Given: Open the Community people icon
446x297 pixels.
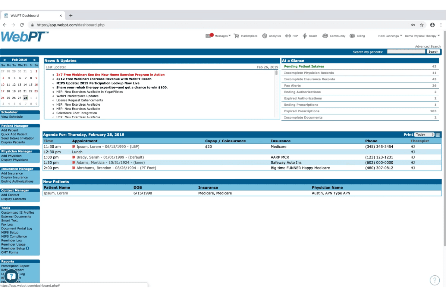Looking at the screenshot, I should coord(325,36).
